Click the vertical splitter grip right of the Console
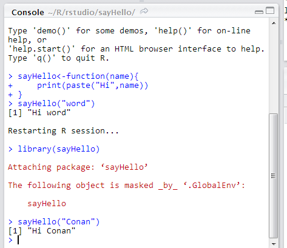 tap(281, 42)
